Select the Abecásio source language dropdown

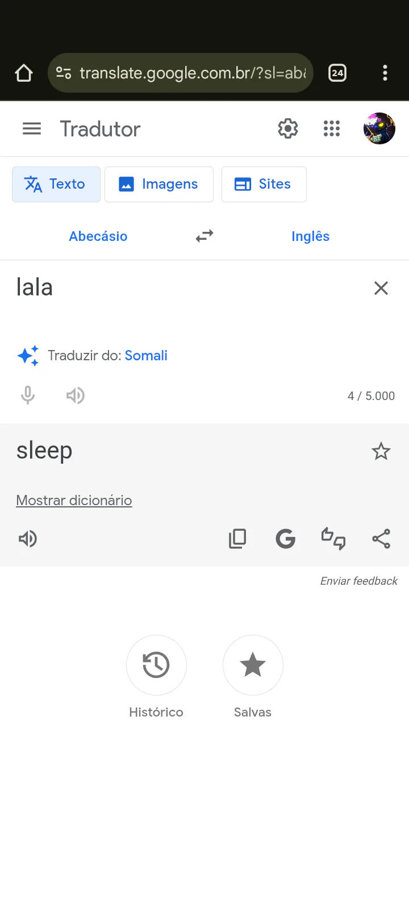coord(98,236)
